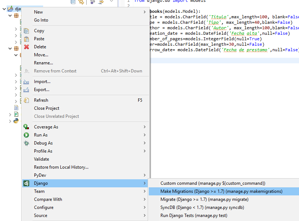The image size is (299, 221).
Task: Click the highlighted empty editor line
Action: (x=224, y=61)
